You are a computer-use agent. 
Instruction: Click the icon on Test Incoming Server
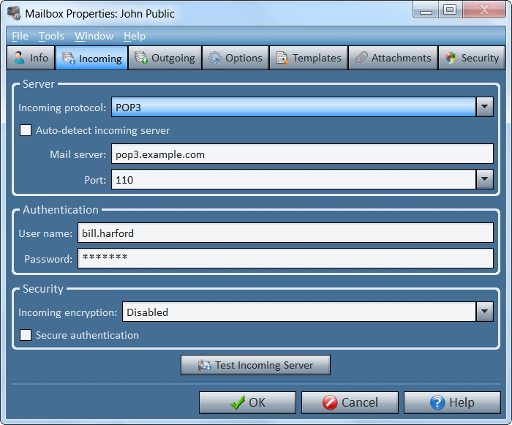click(x=205, y=365)
